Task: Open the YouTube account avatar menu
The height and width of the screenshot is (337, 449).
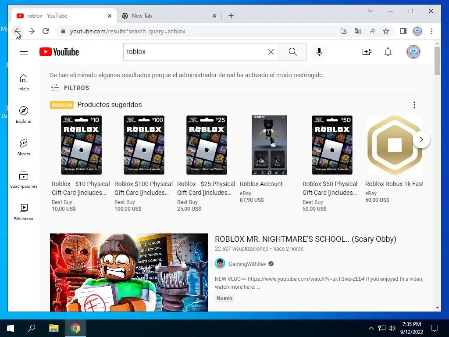Action: [413, 52]
